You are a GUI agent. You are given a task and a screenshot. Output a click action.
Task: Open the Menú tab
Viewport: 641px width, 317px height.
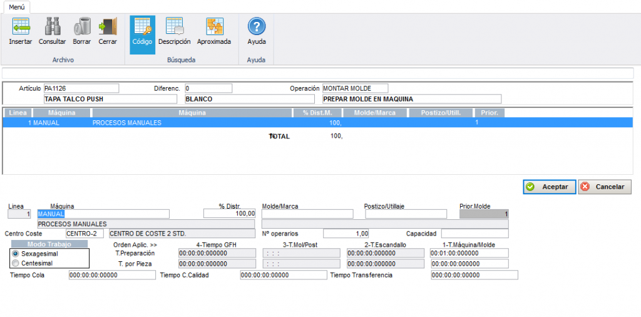17,6
